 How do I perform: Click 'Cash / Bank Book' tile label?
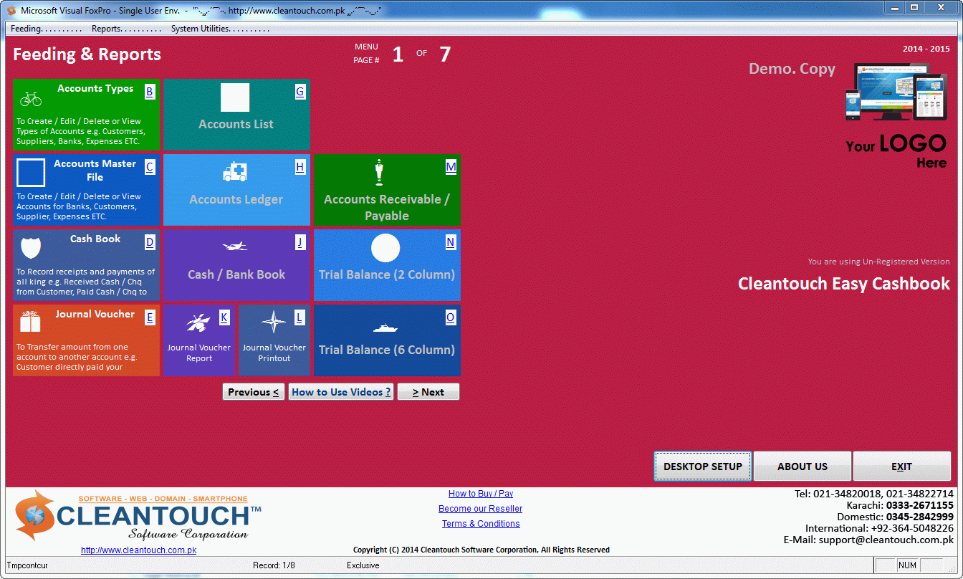tap(236, 274)
